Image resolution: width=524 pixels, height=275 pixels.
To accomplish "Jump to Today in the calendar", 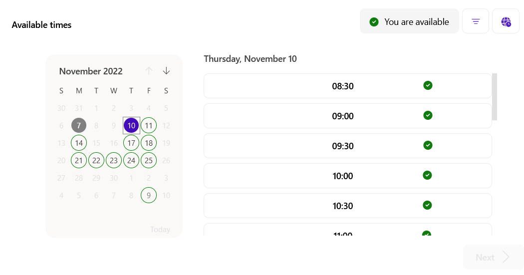I will [x=160, y=230].
